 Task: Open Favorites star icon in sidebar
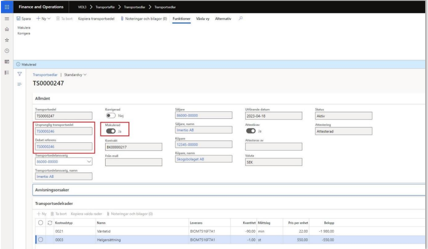[x=7, y=39]
